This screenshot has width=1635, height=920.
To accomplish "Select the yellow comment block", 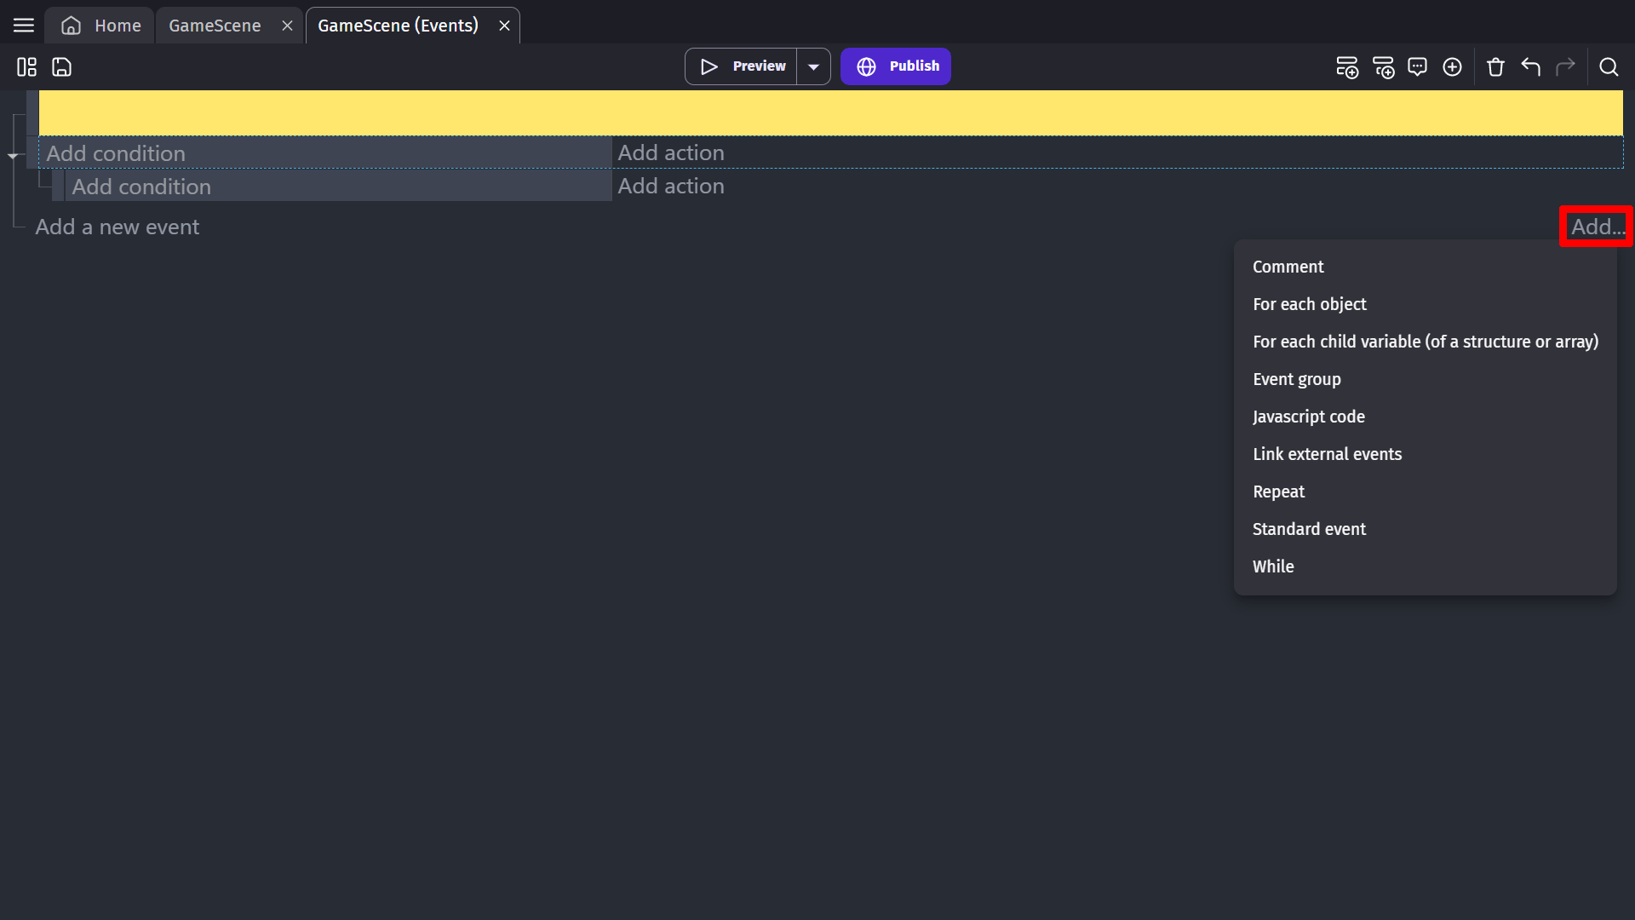I will coord(830,112).
